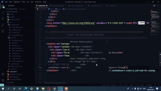This screenshot has width=161, height=91.
Task: Open Task View on the taskbar
Action: (20, 89)
